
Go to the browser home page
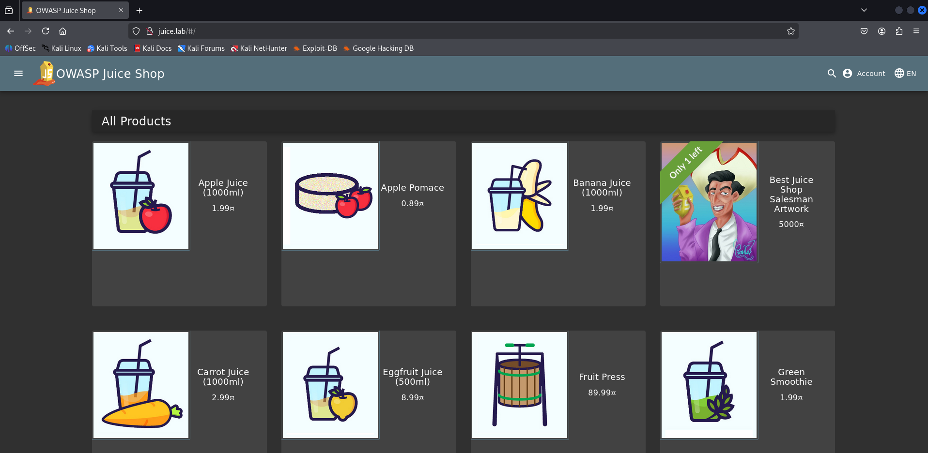pos(63,31)
